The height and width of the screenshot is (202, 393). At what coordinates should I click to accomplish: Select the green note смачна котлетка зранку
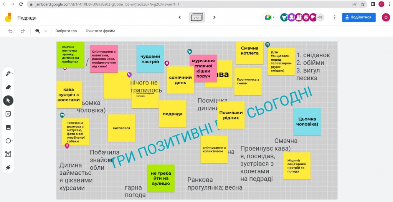(71, 55)
